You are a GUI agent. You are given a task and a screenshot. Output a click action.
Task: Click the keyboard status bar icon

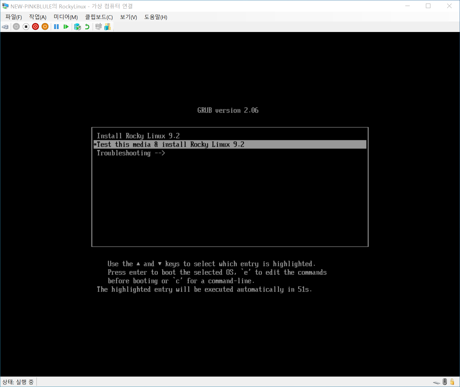(x=436, y=382)
